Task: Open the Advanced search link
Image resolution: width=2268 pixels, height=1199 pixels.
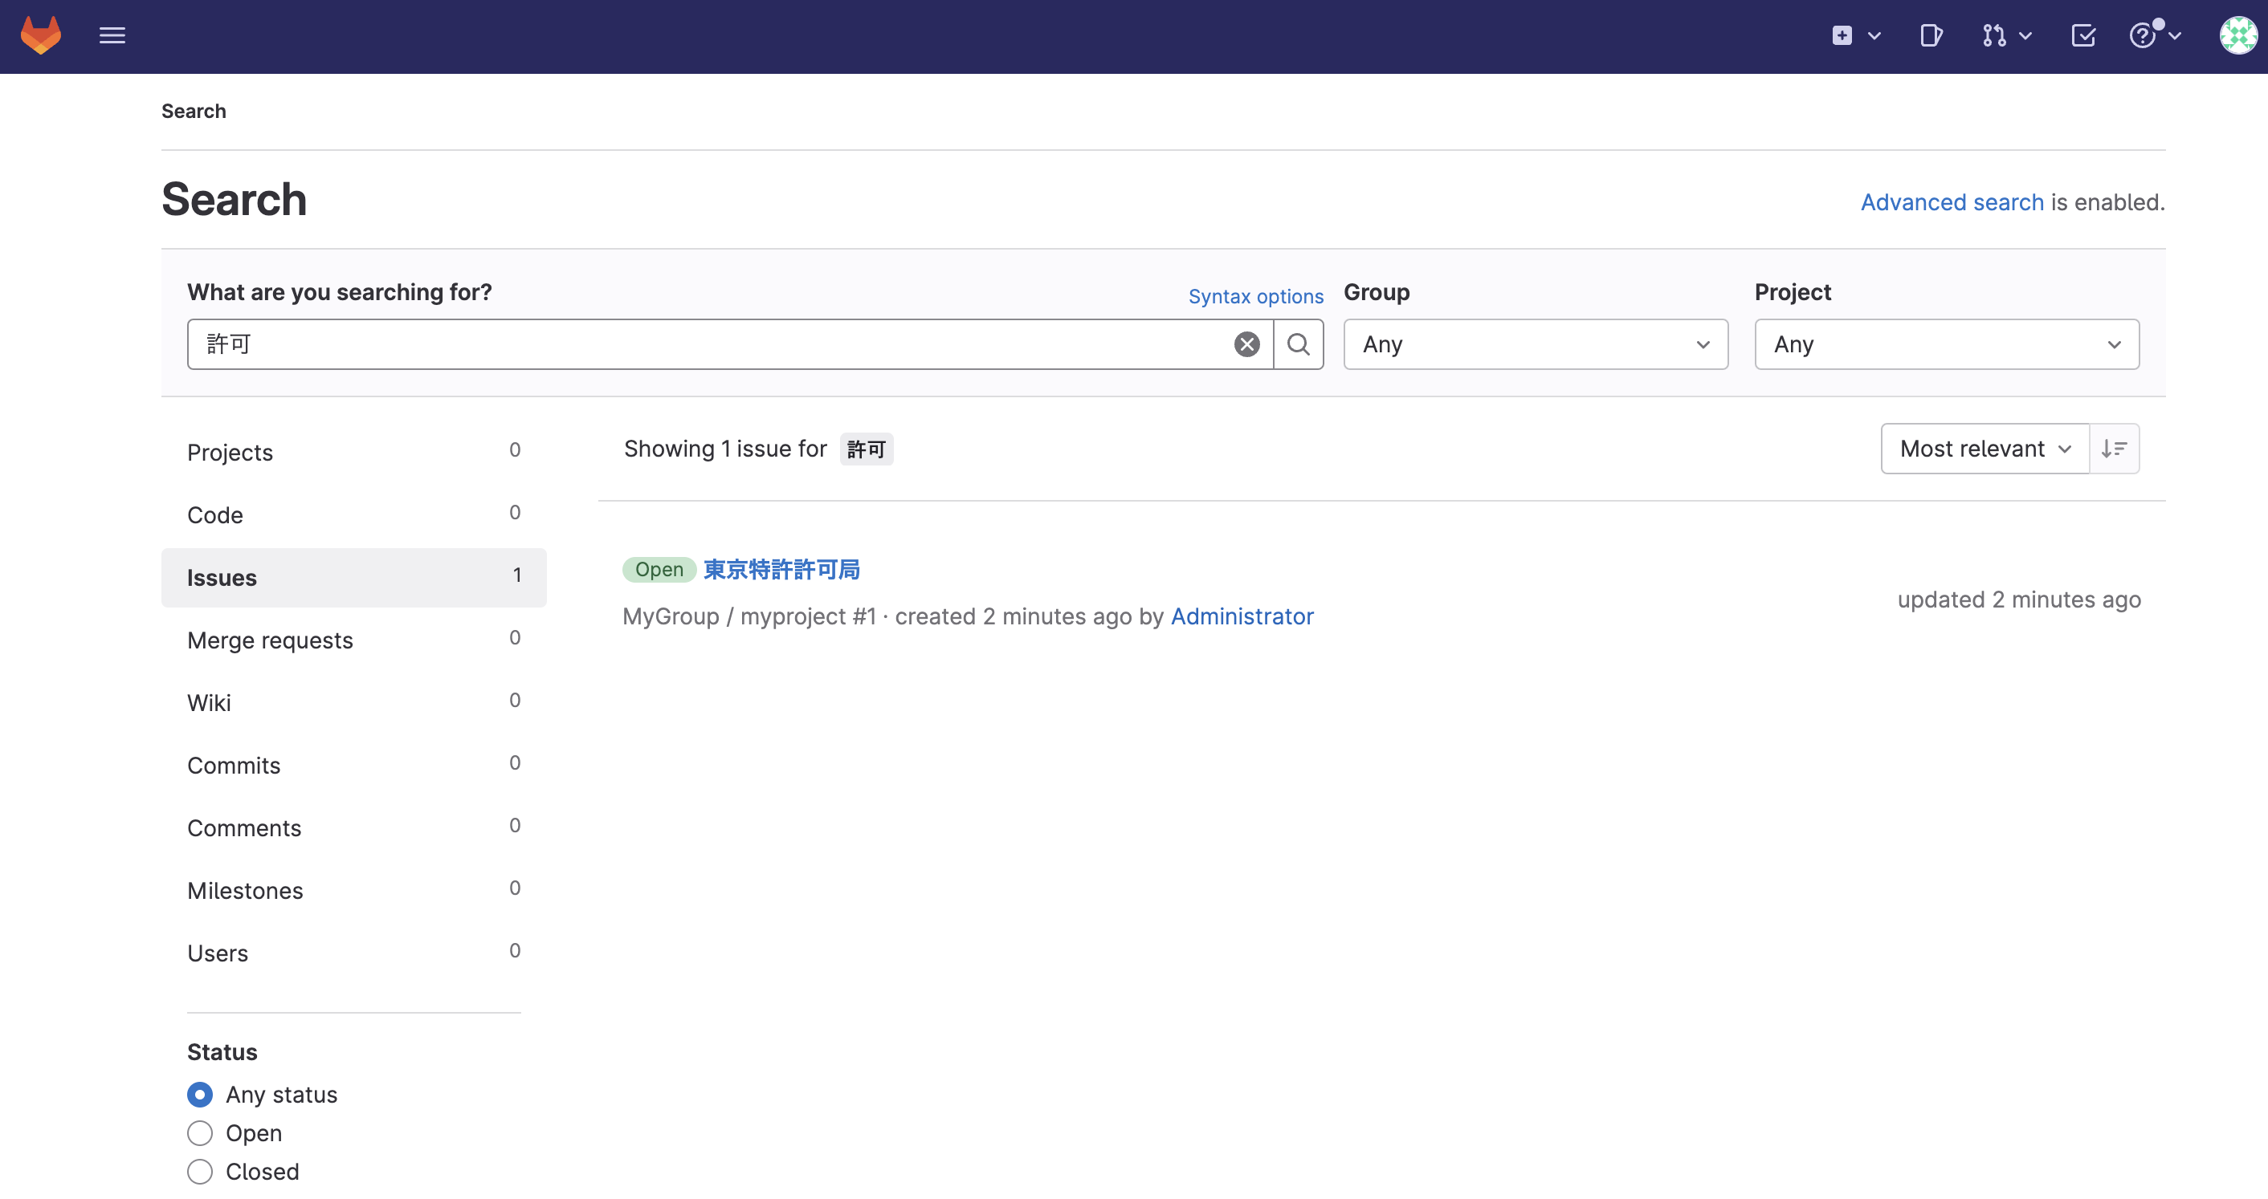Action: pyautogui.click(x=1950, y=201)
